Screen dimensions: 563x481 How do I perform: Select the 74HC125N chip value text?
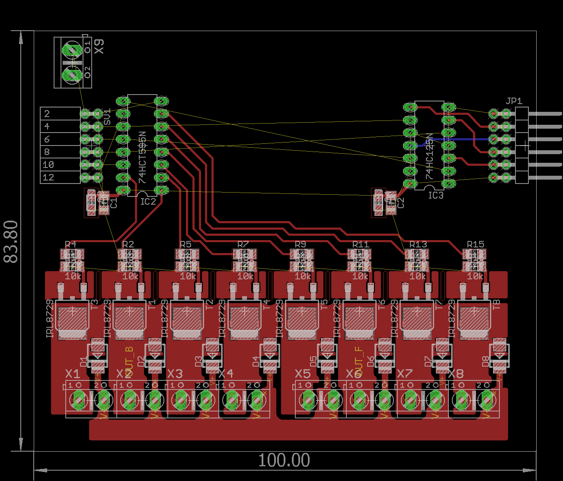tap(429, 157)
